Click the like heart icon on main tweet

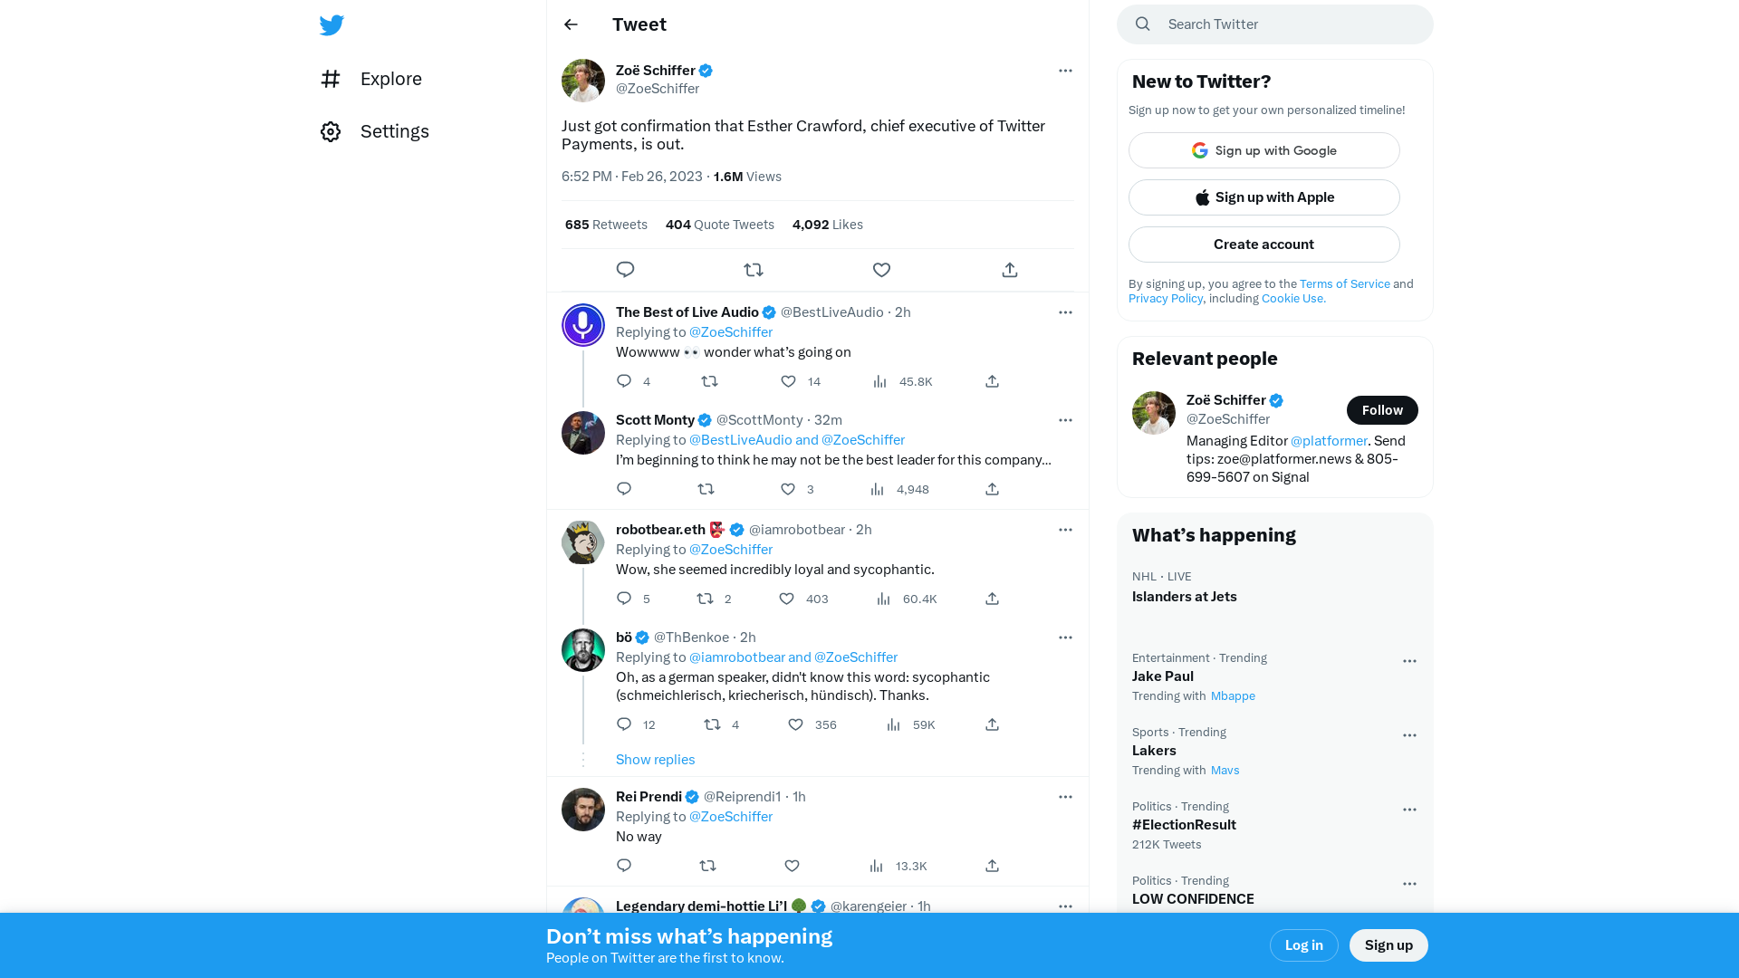[881, 269]
